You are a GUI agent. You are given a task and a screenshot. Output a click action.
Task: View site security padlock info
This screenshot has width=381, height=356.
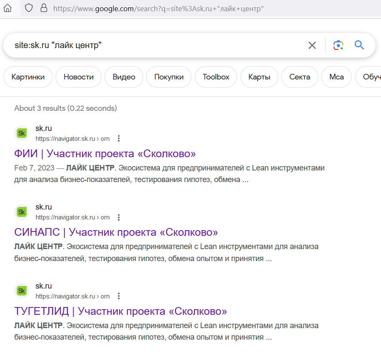(44, 8)
